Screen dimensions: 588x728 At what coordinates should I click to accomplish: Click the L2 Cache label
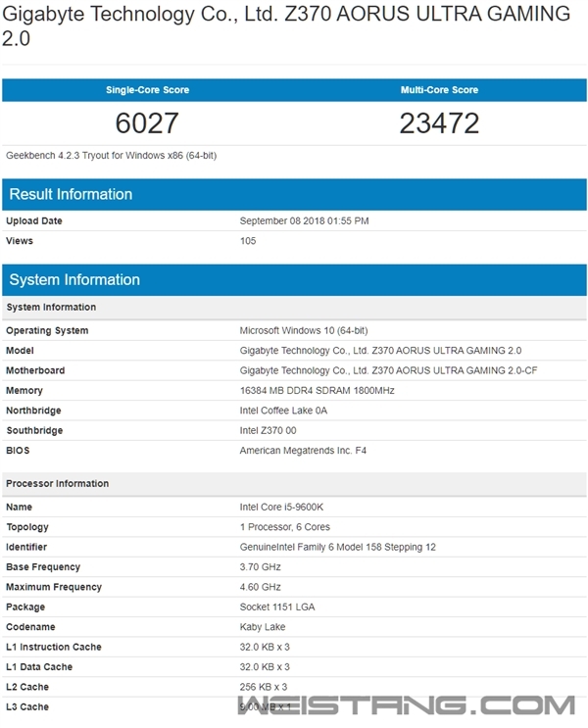[x=27, y=687]
